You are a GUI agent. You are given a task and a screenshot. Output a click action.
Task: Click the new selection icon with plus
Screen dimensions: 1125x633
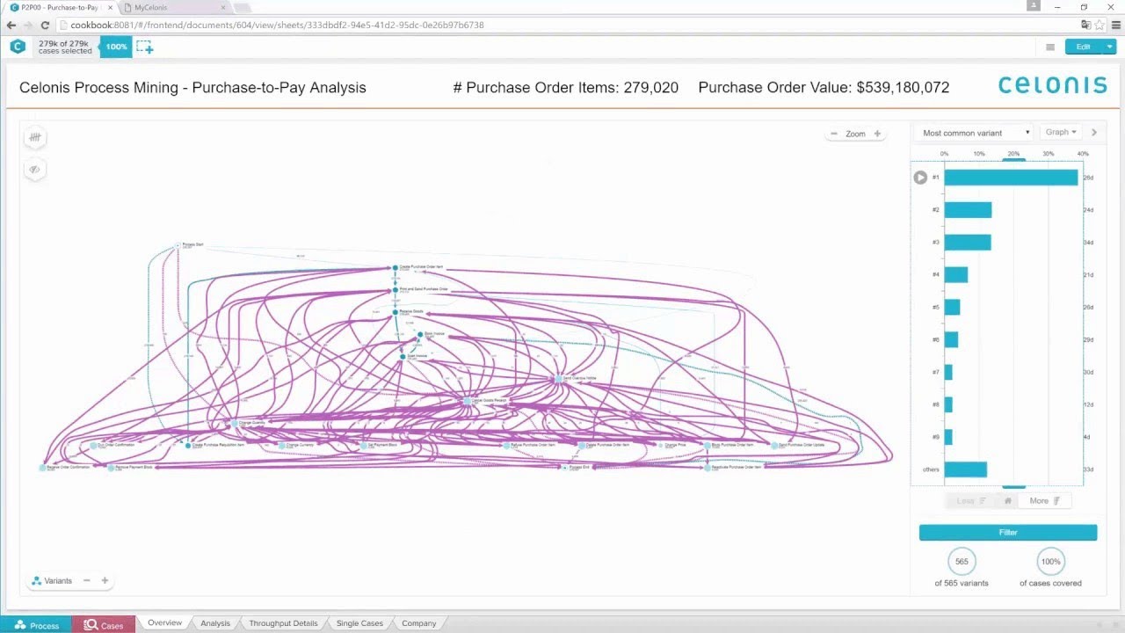144,47
